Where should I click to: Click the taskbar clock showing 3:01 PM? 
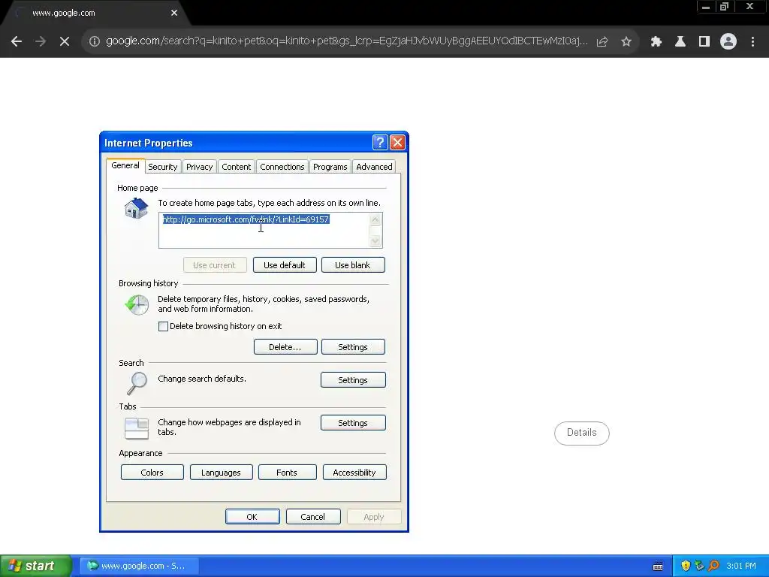click(741, 566)
